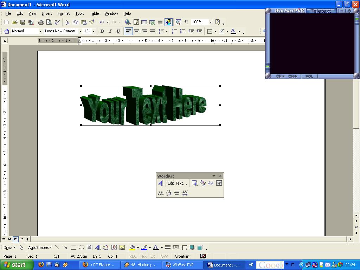Open the Table menu
Screen dimensions: 360x270
click(x=94, y=13)
